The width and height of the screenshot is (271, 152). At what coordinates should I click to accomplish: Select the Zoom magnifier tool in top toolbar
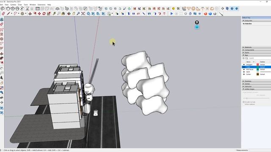(78, 14)
